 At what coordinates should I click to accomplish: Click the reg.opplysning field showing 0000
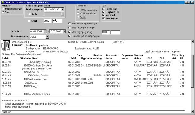(x=106, y=32)
